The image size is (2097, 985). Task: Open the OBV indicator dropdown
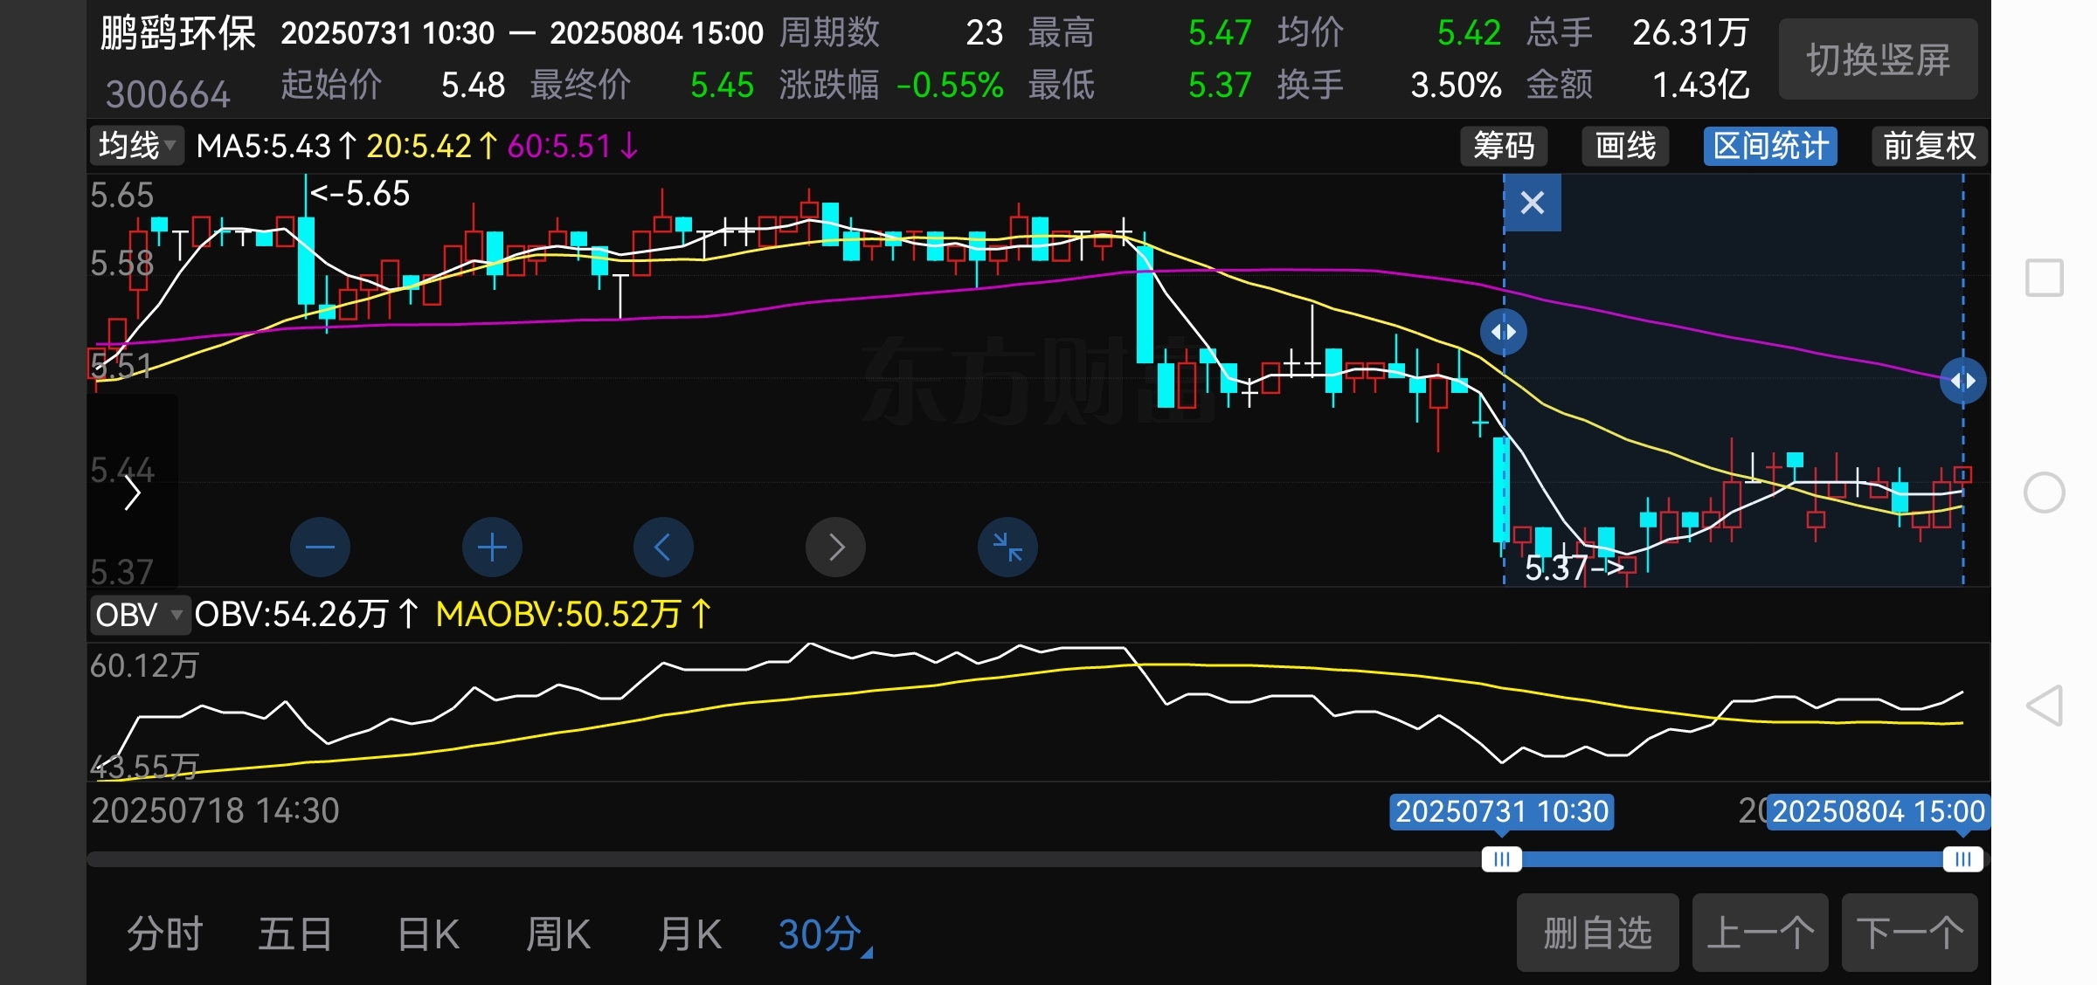point(139,615)
